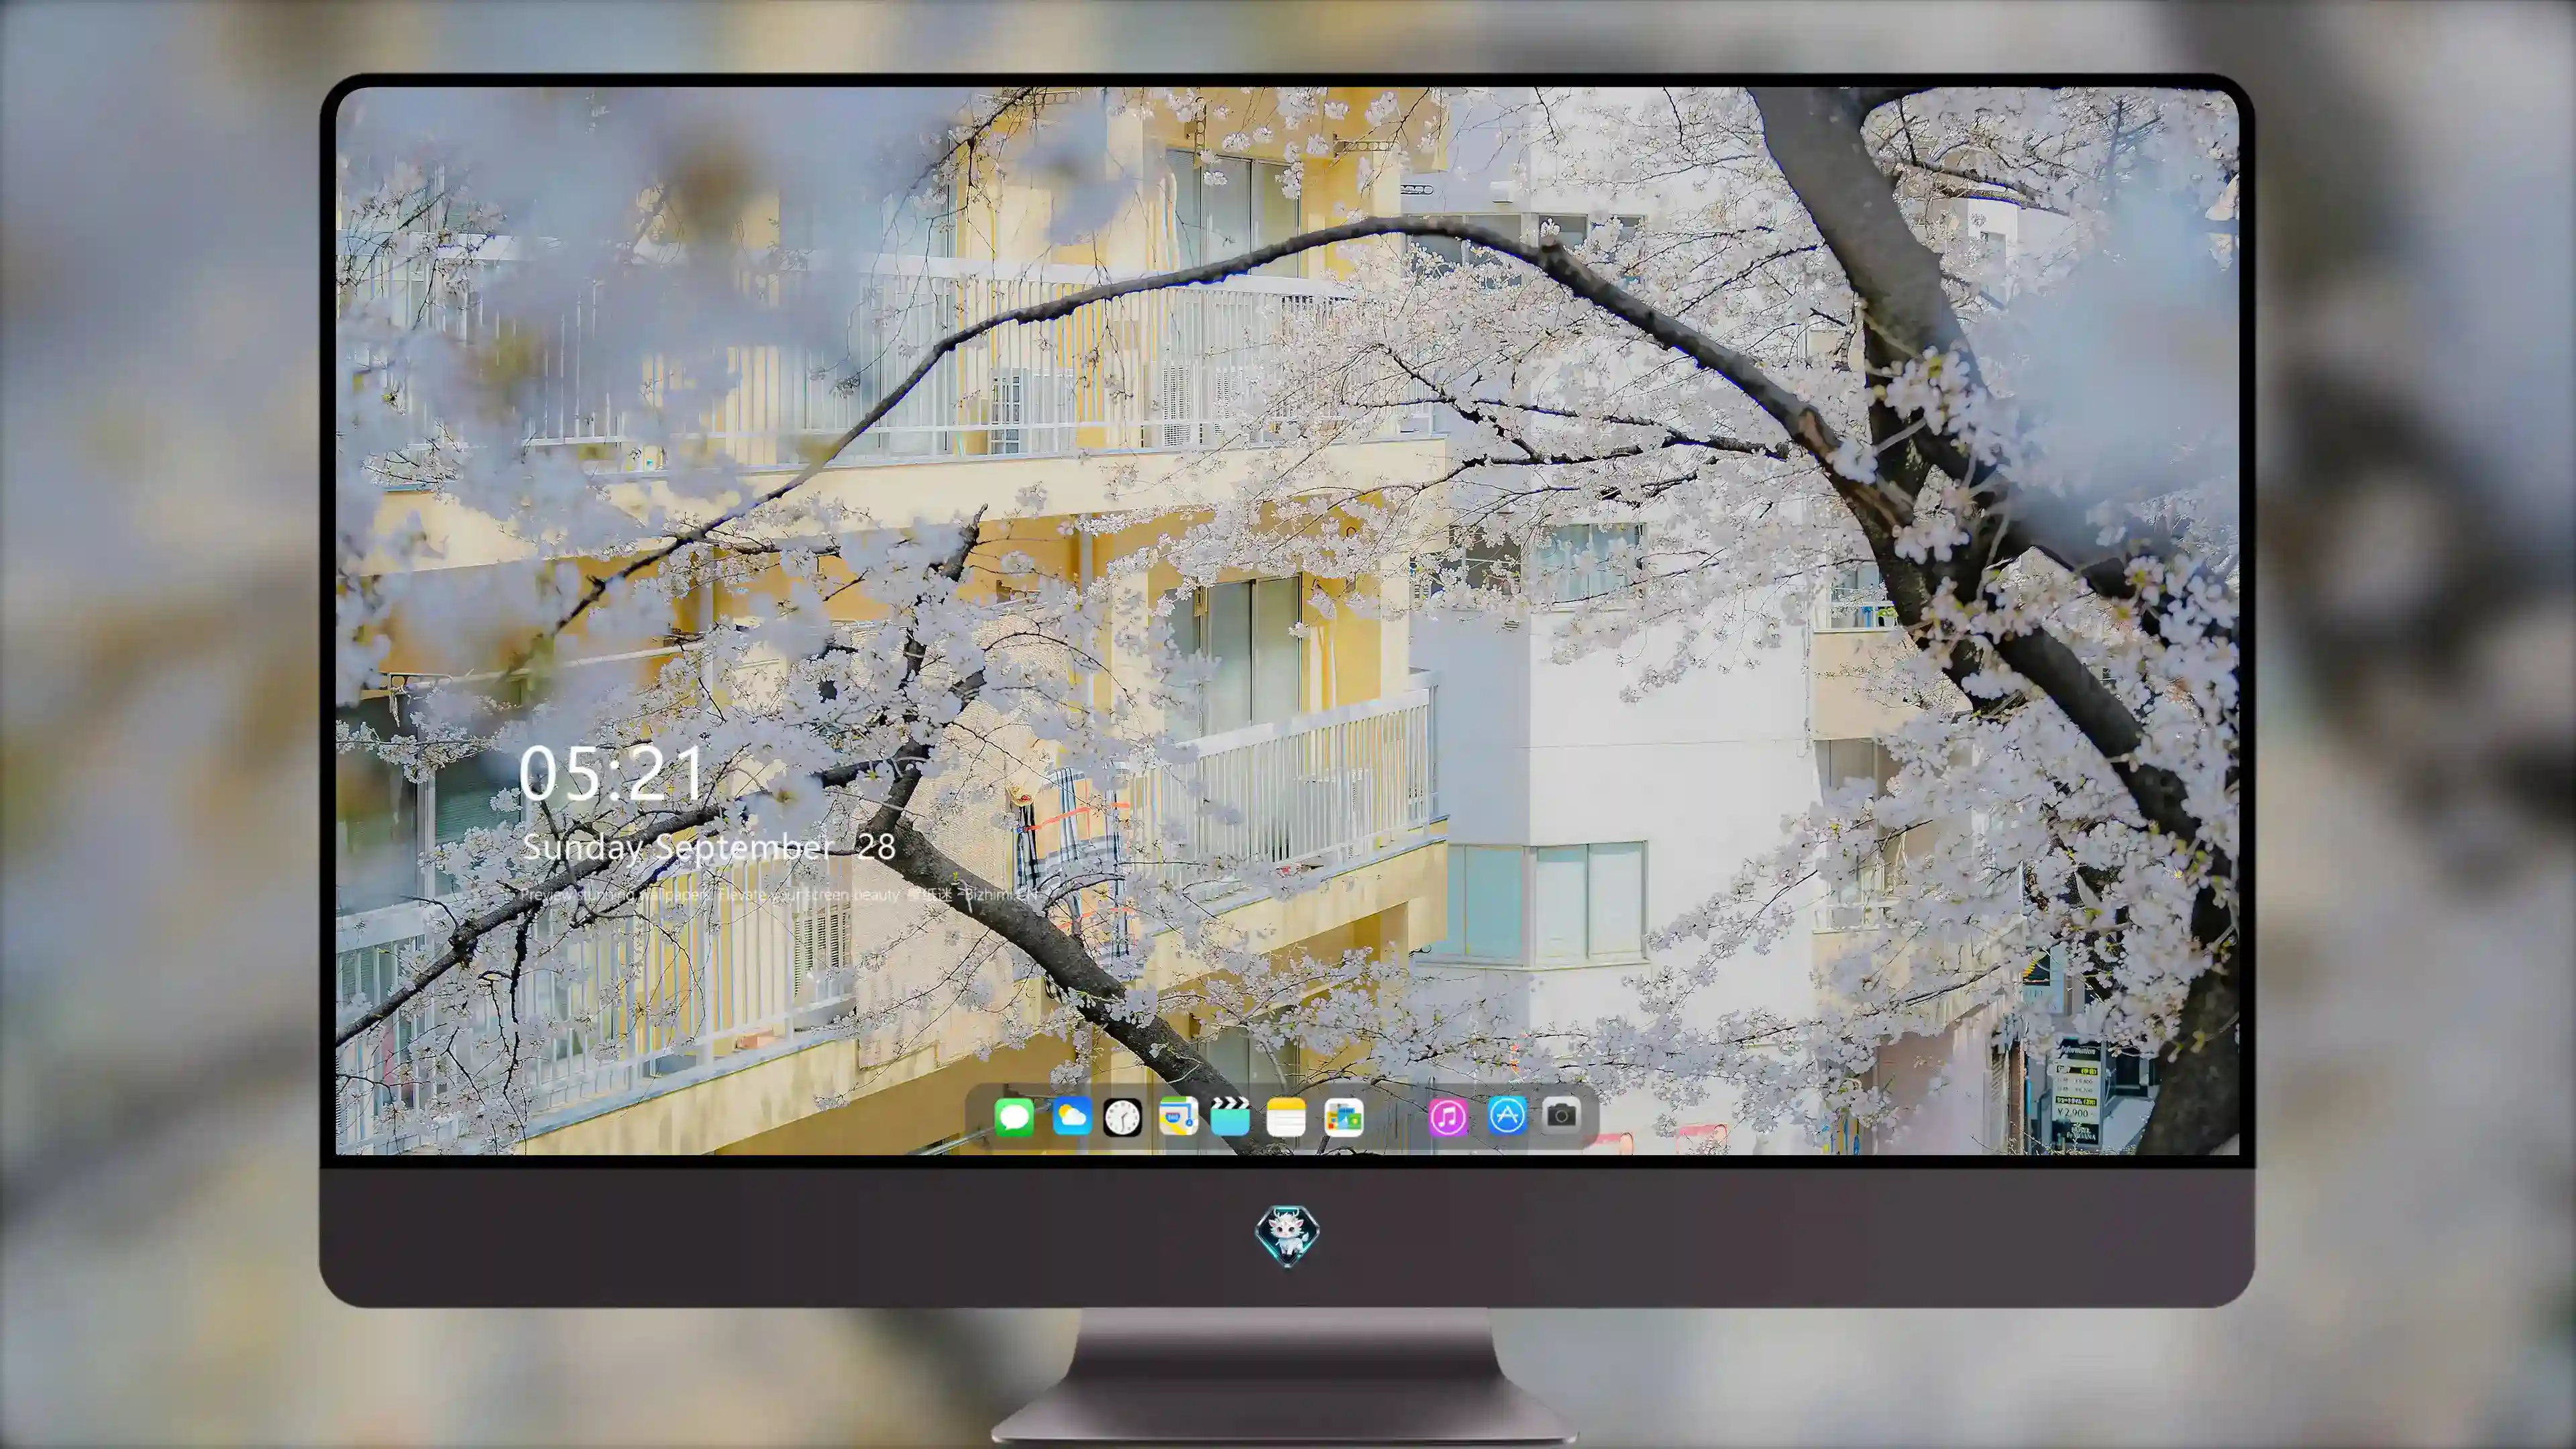Click the 05:21 clock display
The image size is (2576, 1449).
point(611,774)
